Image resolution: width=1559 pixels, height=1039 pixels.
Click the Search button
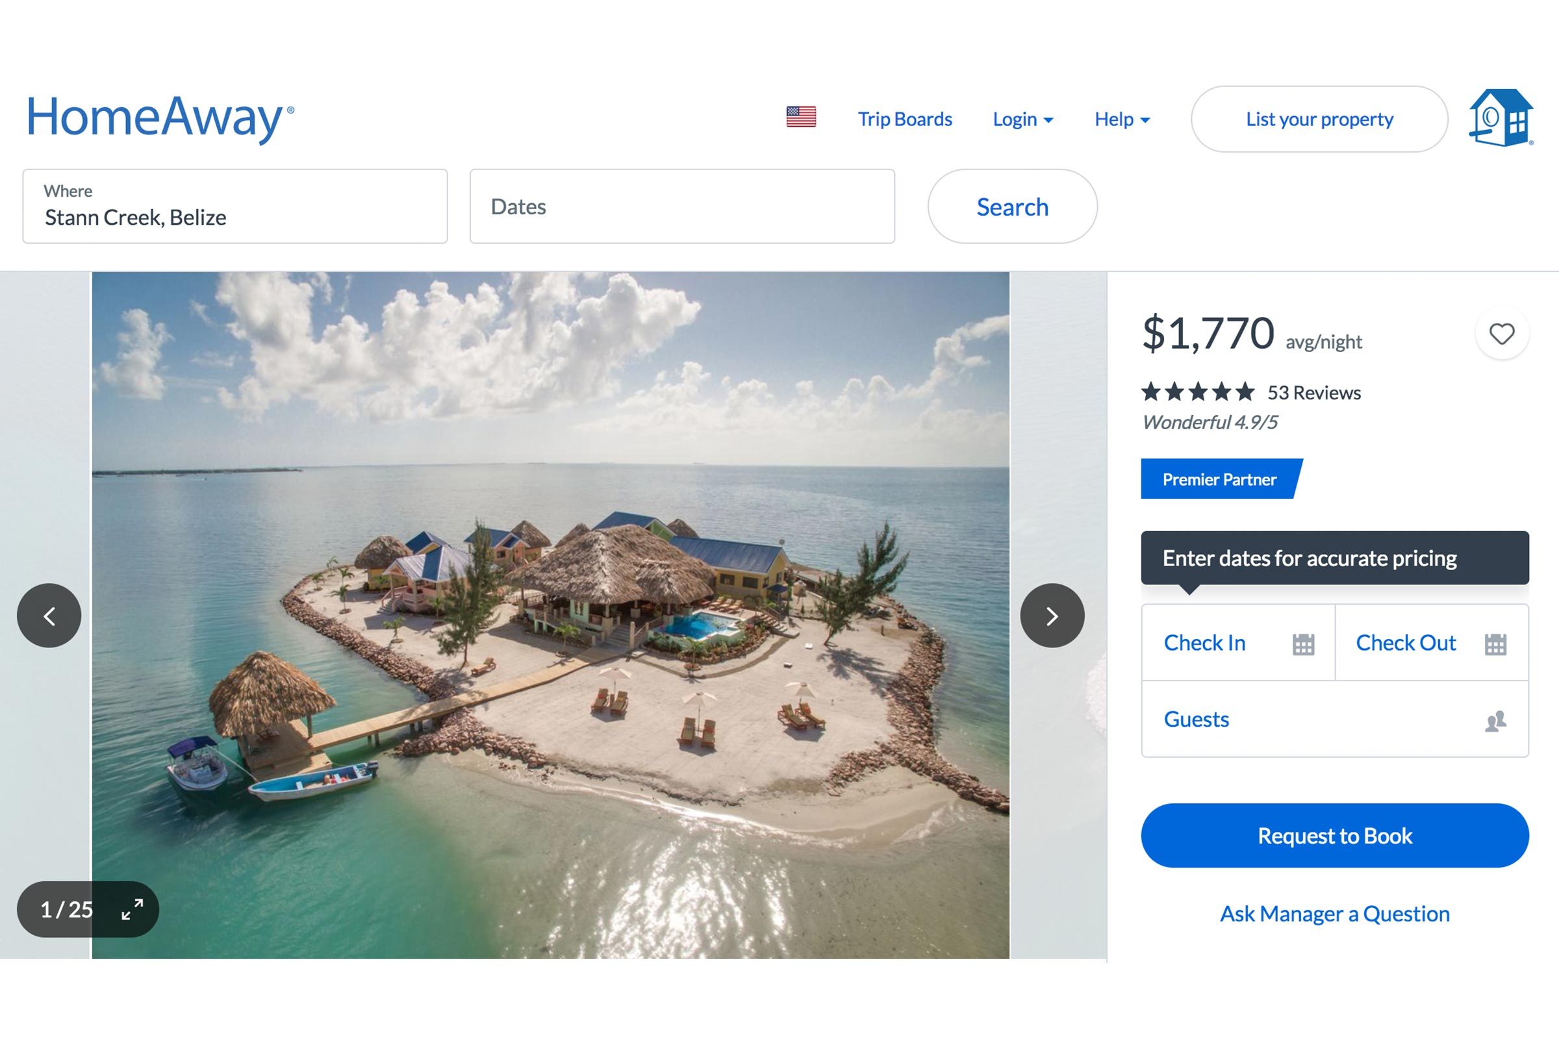[x=1011, y=207]
